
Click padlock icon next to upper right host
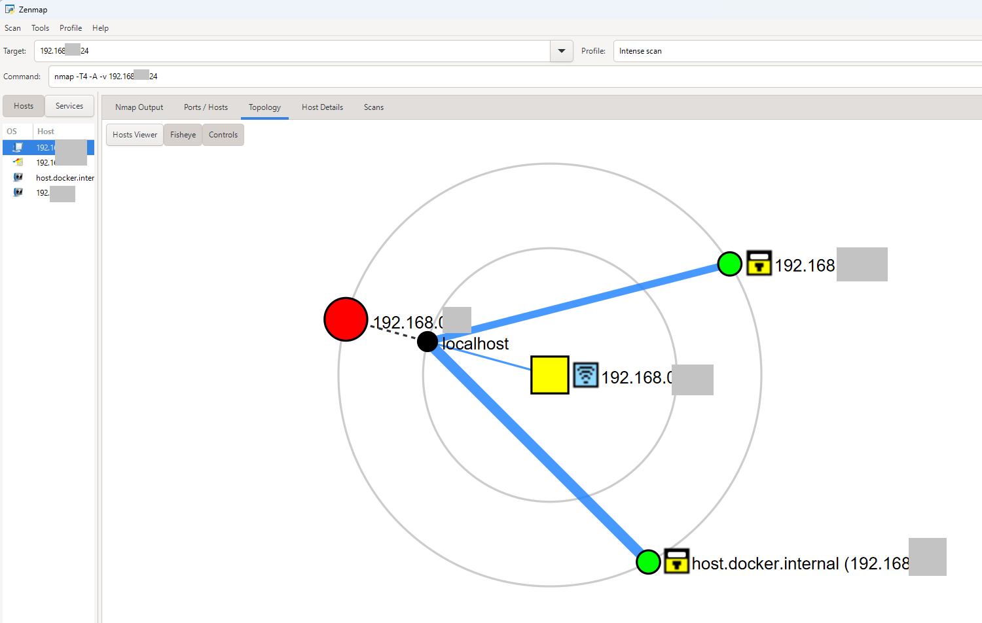click(x=759, y=263)
